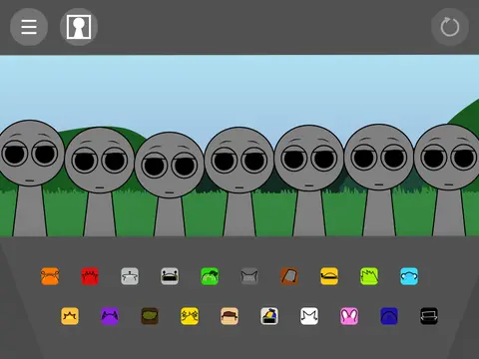This screenshot has width=479, height=359.
Task: Choose the bright green character sound icon
Action: 210,276
